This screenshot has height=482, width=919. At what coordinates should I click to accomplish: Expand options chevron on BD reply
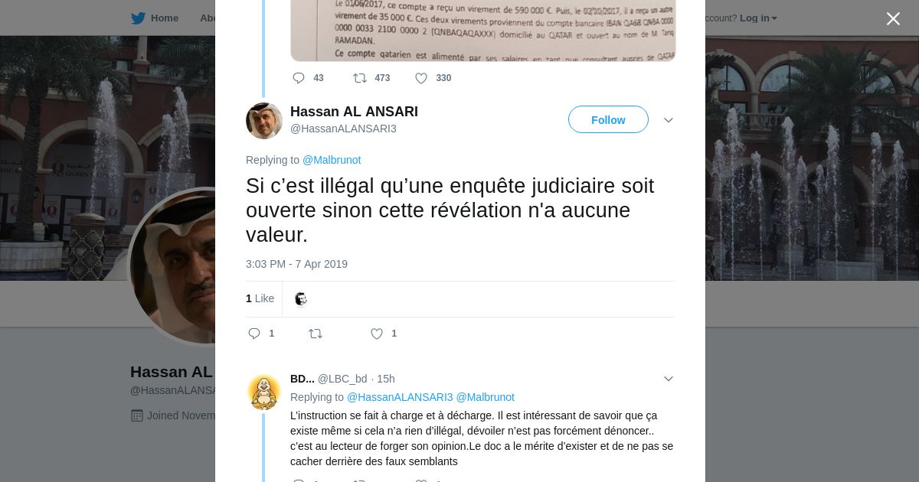coord(669,379)
